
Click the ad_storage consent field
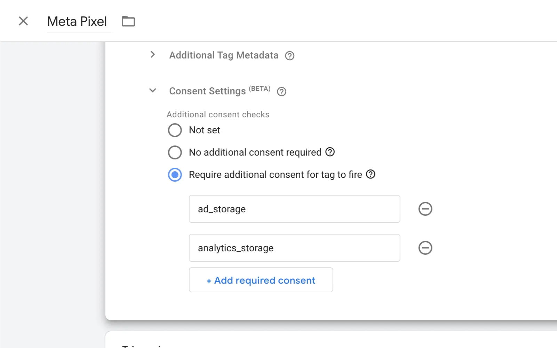click(294, 209)
